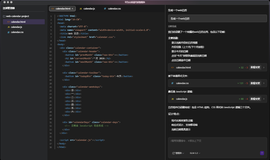Click the JS icon on the calendar.js tab
The width and height of the screenshot is (270, 160).
(x=81, y=9)
